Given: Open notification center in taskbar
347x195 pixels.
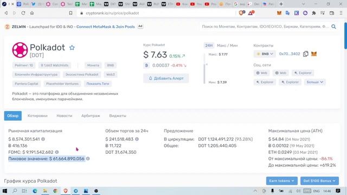Looking at the screenshot, I should [338, 191].
